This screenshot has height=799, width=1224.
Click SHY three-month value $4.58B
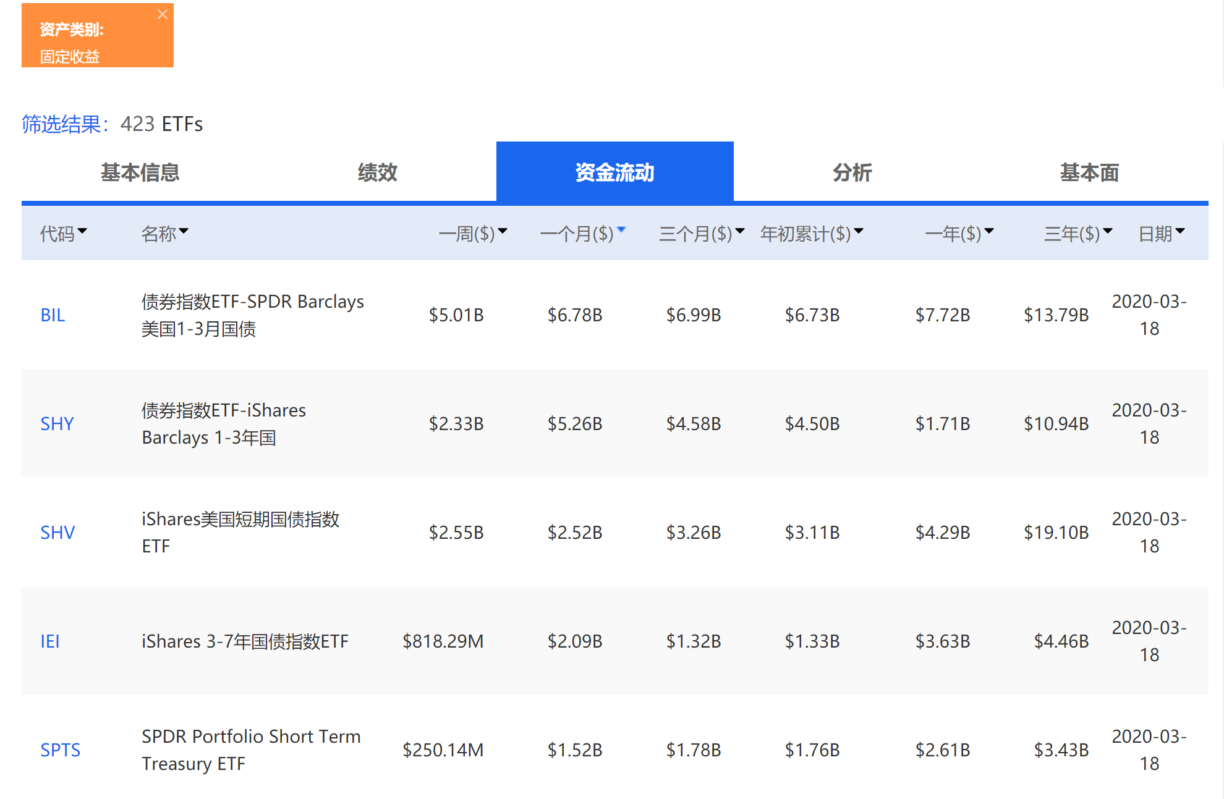(x=694, y=424)
